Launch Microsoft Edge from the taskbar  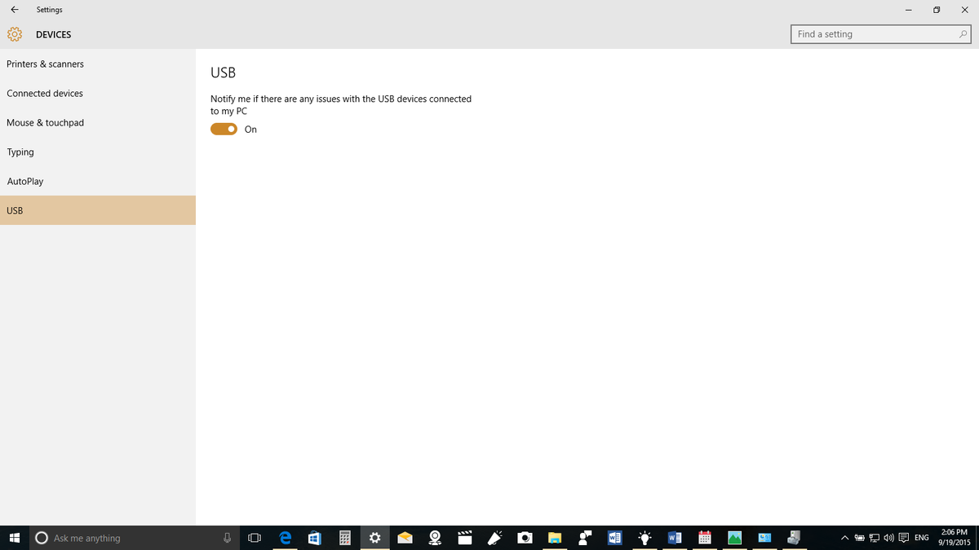pyautogui.click(x=285, y=538)
